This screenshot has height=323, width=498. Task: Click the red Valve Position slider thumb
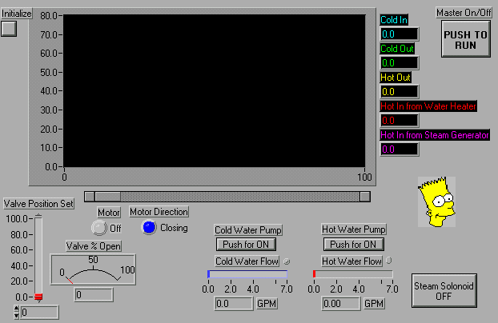click(x=38, y=297)
